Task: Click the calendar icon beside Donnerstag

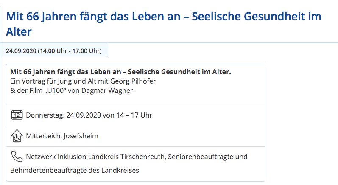Action: click(17, 115)
